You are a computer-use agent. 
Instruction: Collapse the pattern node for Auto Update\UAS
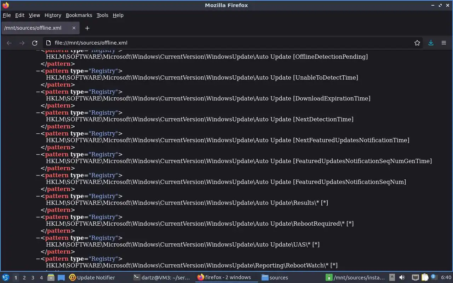38,238
